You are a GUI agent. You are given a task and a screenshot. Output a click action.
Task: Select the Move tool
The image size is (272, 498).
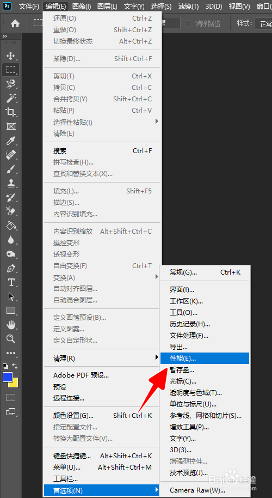[x=11, y=56]
